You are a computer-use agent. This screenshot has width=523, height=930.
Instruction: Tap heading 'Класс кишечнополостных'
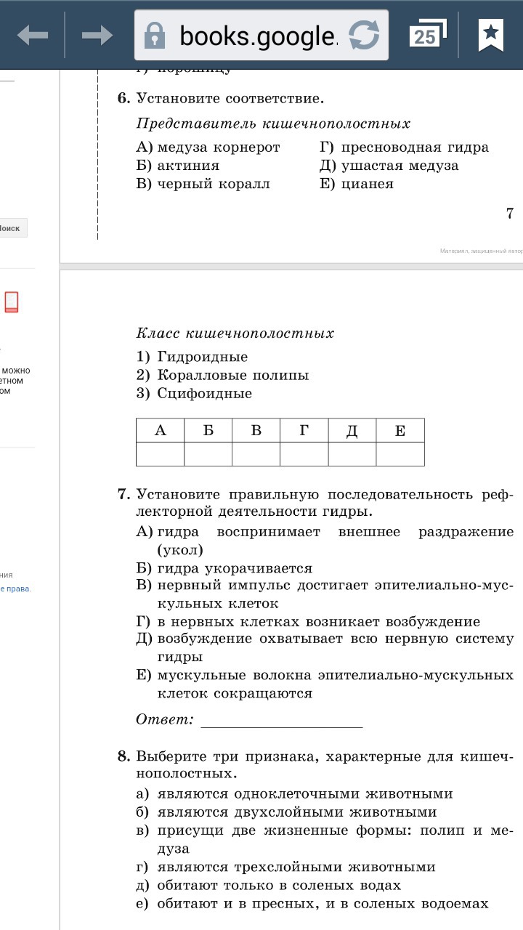coord(235,333)
